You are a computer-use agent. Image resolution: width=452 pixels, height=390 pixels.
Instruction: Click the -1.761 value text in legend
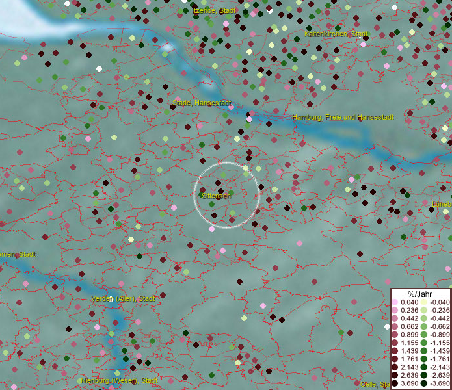coord(440,359)
